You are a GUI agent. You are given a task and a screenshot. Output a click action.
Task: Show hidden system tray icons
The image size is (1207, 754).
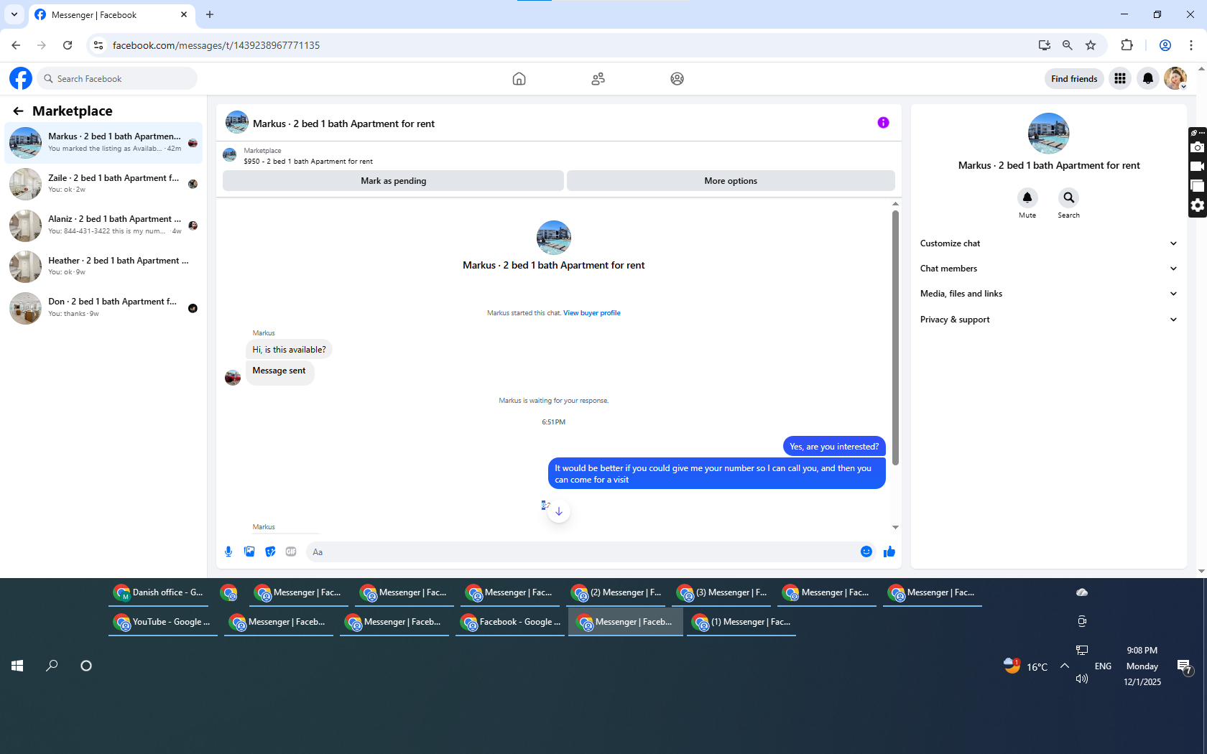coord(1065,666)
